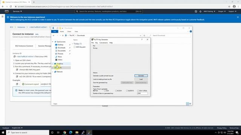Open the AWS-Training account dropdown
241x135 pixels.
click(x=209, y=11)
